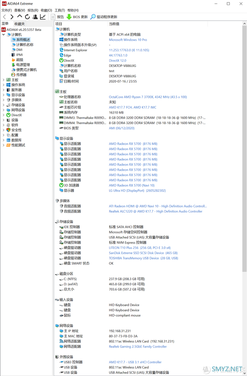This screenshot has height=376, width=247.
Task: Open LG Ultra HD (DisplayPort) monitor link
Action: pos(137,191)
